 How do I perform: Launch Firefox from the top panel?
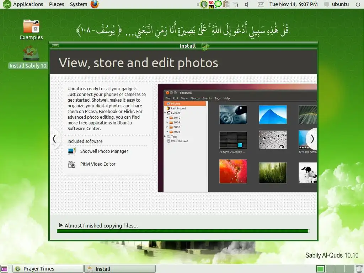click(95, 4)
